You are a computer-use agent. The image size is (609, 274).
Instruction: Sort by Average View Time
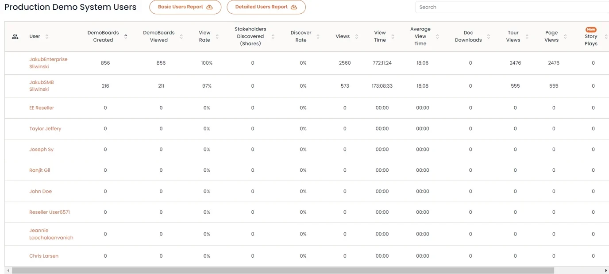[x=437, y=37]
